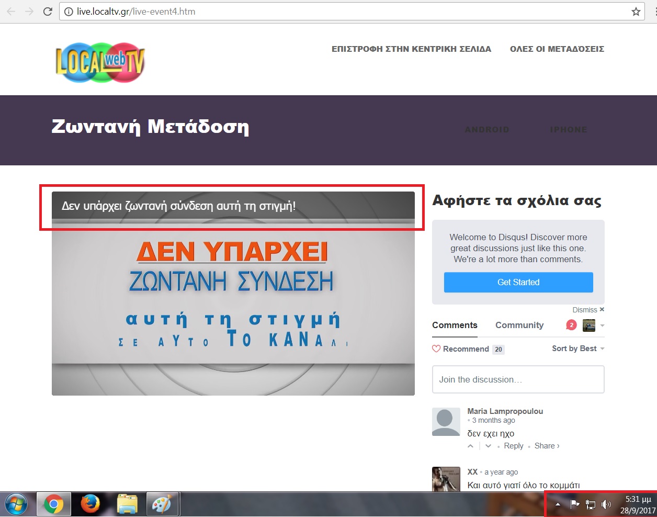Image resolution: width=657 pixels, height=517 pixels.
Task: Reload the page with the refresh icon
Action: click(48, 12)
